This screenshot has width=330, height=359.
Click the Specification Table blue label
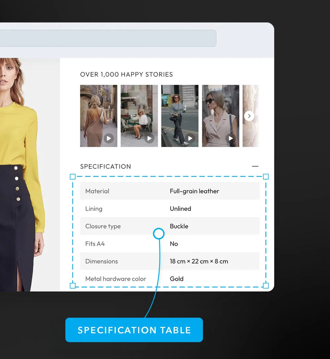tap(134, 330)
